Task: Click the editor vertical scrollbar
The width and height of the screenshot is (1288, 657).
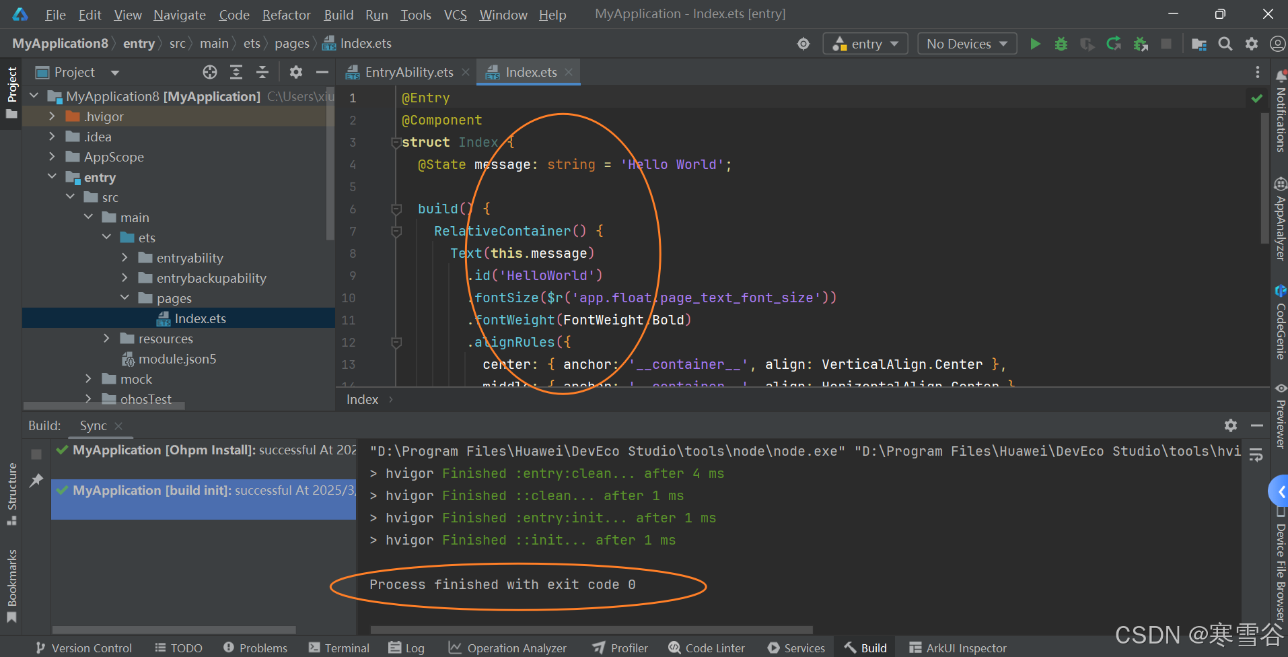Action: 1264,178
